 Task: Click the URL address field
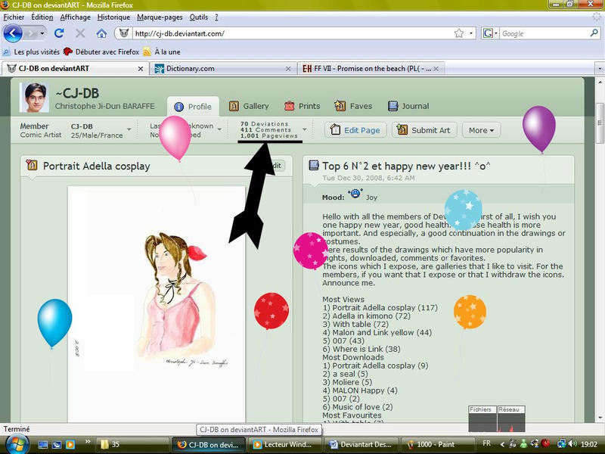click(x=293, y=33)
